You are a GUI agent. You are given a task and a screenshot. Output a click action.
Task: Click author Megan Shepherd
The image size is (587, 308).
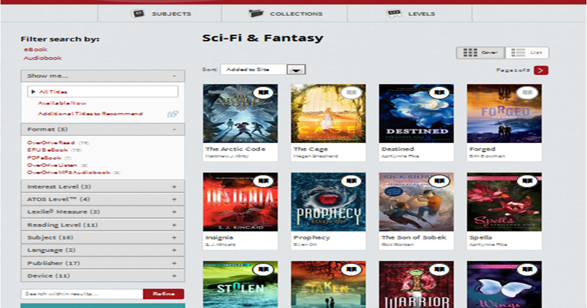coord(316,156)
